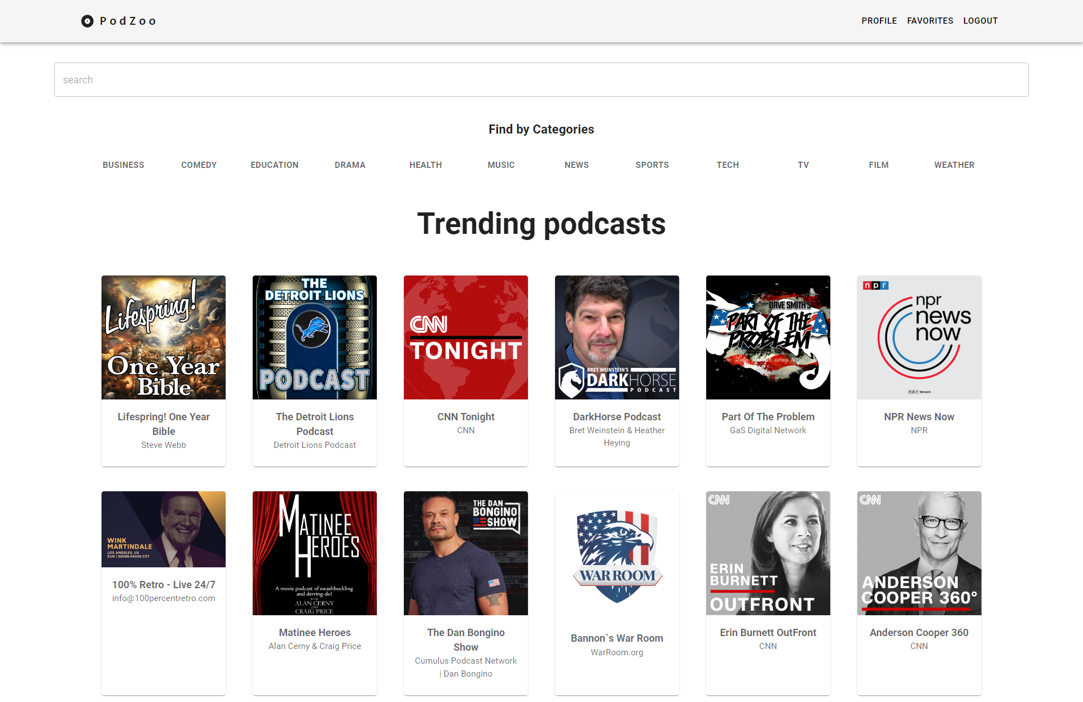Select the DarkHorse Podcast cover image
The image size is (1083, 702).
click(617, 337)
